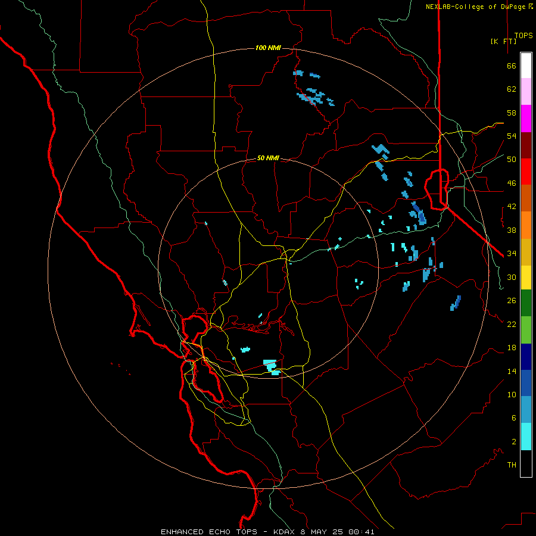The image size is (536, 536).
Task: Click the TH legend label
Action: [x=512, y=465]
